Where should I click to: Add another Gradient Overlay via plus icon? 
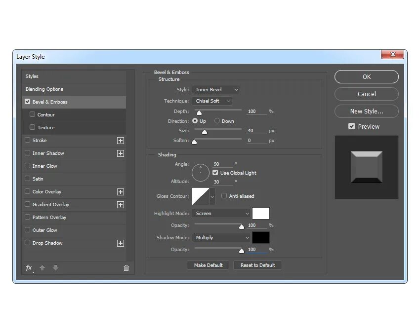tap(121, 205)
